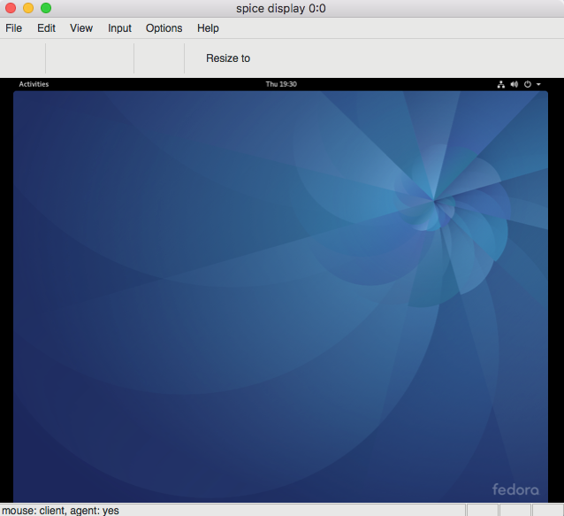564x516 pixels.
Task: Click the network icon in the top bar
Action: [501, 85]
